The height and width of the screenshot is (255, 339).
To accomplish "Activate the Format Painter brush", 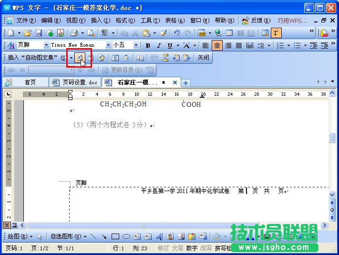I will (x=164, y=33).
